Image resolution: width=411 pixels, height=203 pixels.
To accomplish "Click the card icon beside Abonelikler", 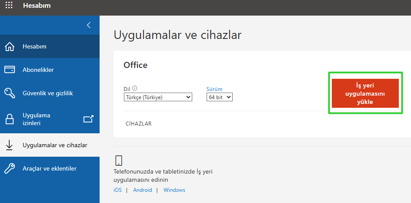I will [x=10, y=70].
